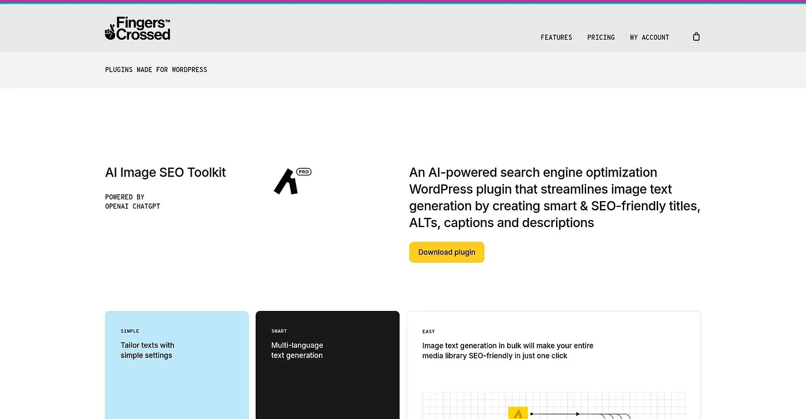Click the AI Image SEO Toolkit PRO logo
This screenshot has width=806, height=419.
click(292, 181)
